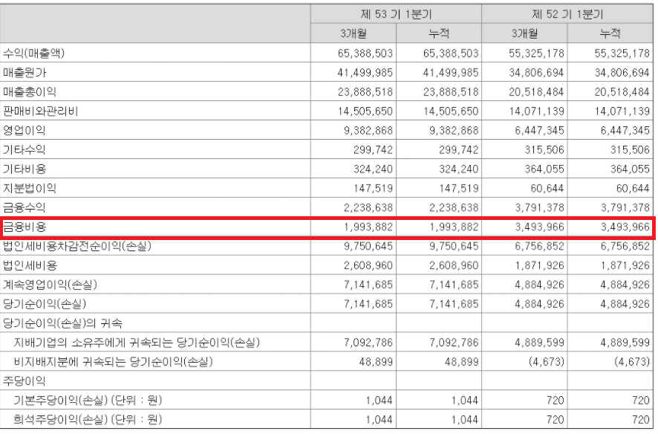
Task: Select the '기타비용' row label
Action: tap(25, 169)
